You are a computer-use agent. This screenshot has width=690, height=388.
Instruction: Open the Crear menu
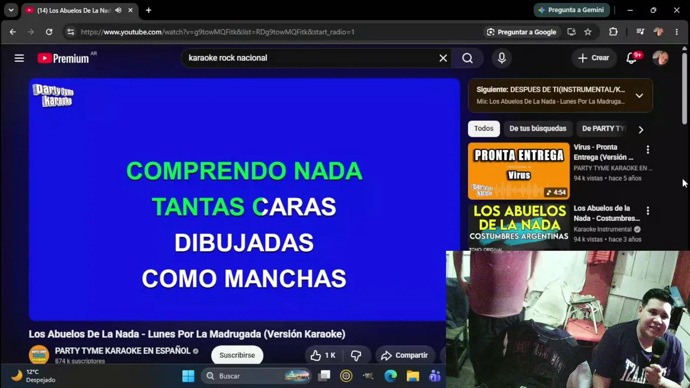point(593,58)
